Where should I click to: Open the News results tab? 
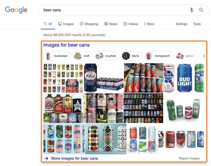click(111, 24)
